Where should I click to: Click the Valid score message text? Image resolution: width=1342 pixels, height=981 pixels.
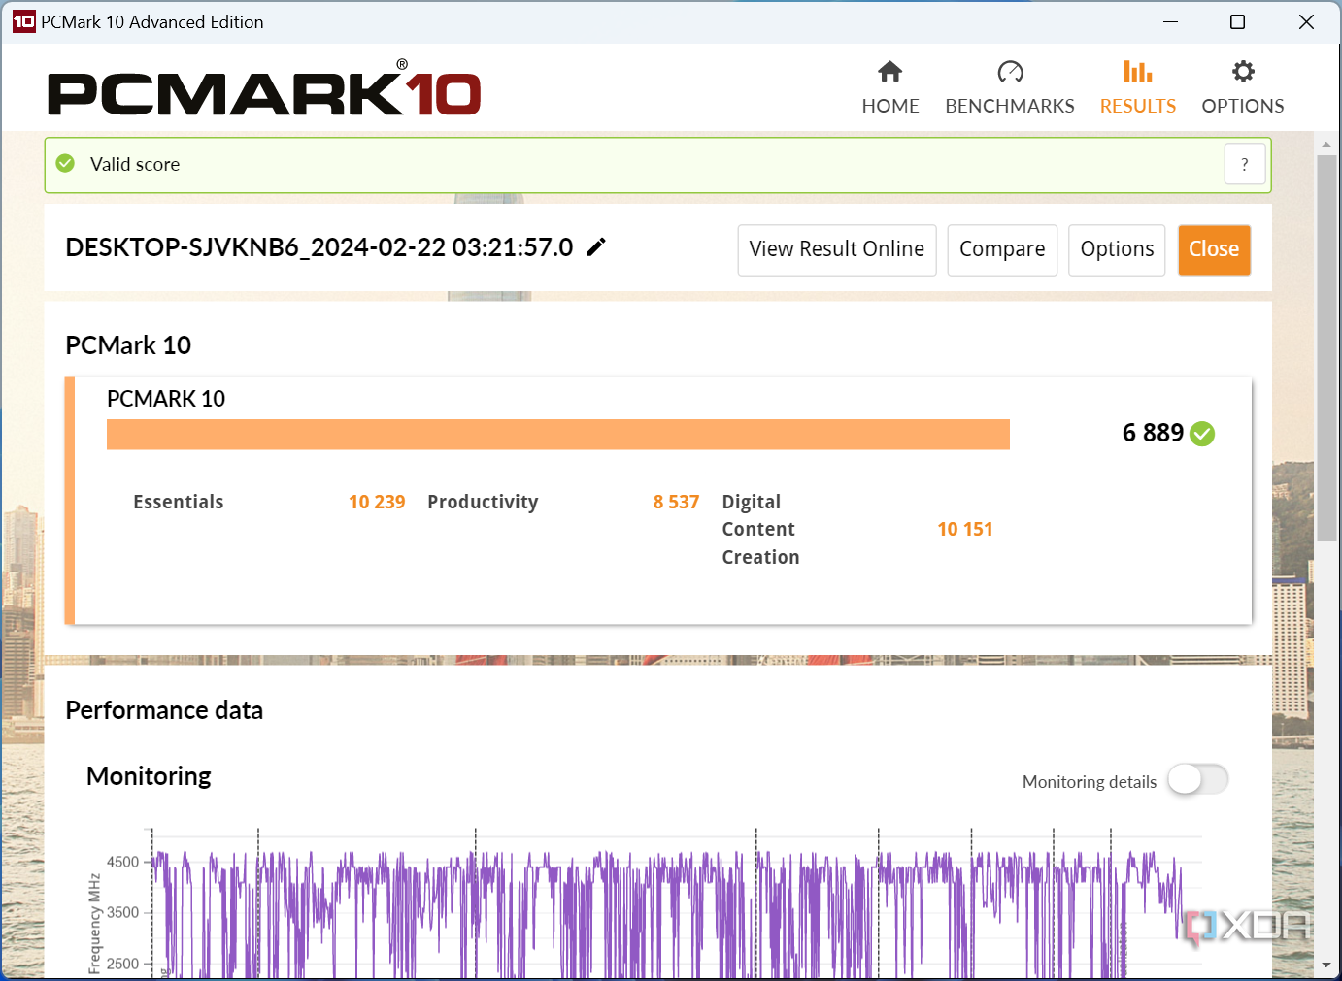click(x=135, y=164)
